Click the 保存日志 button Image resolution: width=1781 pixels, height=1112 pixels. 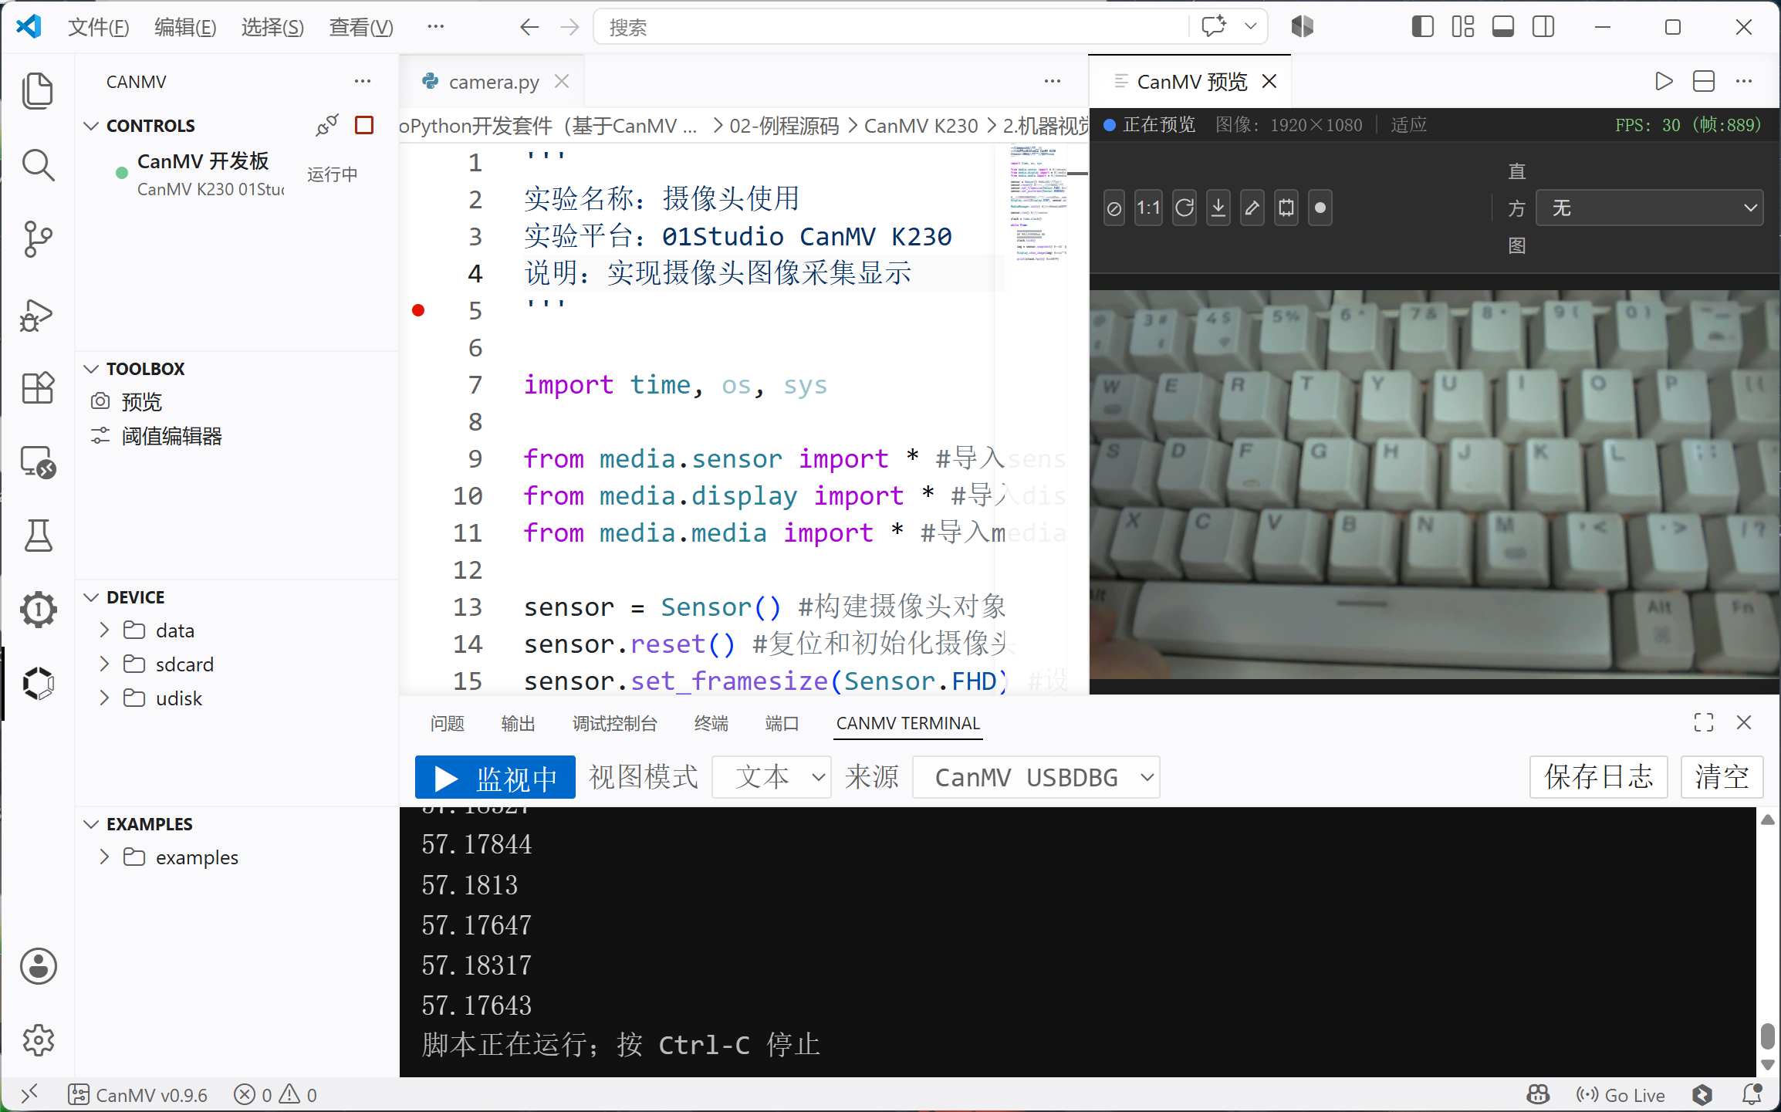tap(1599, 778)
